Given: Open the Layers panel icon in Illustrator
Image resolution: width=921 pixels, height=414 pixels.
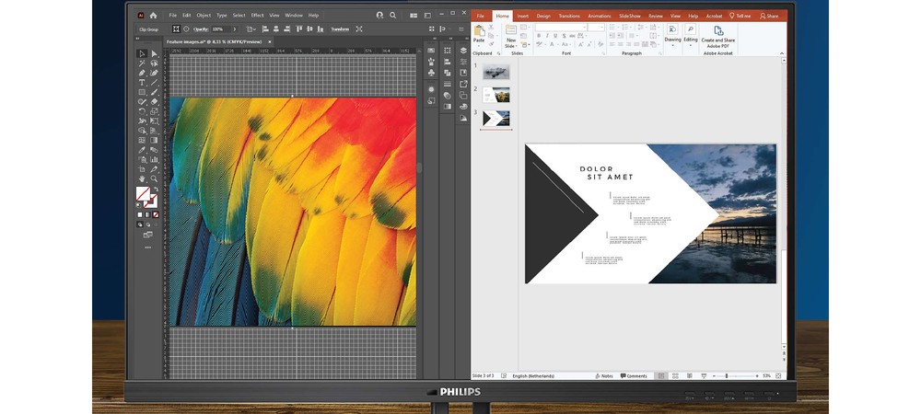Looking at the screenshot, I should tap(463, 51).
